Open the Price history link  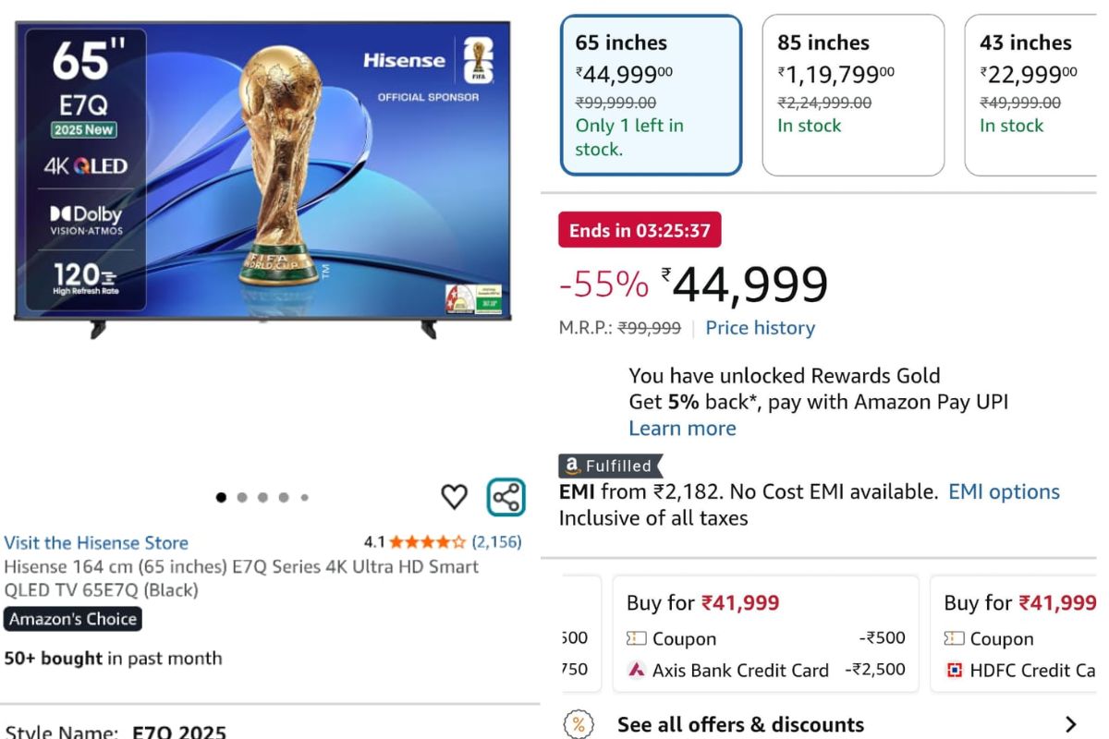pyautogui.click(x=760, y=327)
